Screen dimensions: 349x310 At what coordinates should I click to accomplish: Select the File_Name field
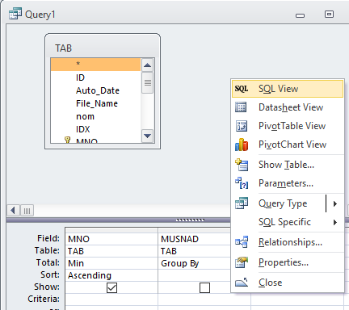[95, 103]
